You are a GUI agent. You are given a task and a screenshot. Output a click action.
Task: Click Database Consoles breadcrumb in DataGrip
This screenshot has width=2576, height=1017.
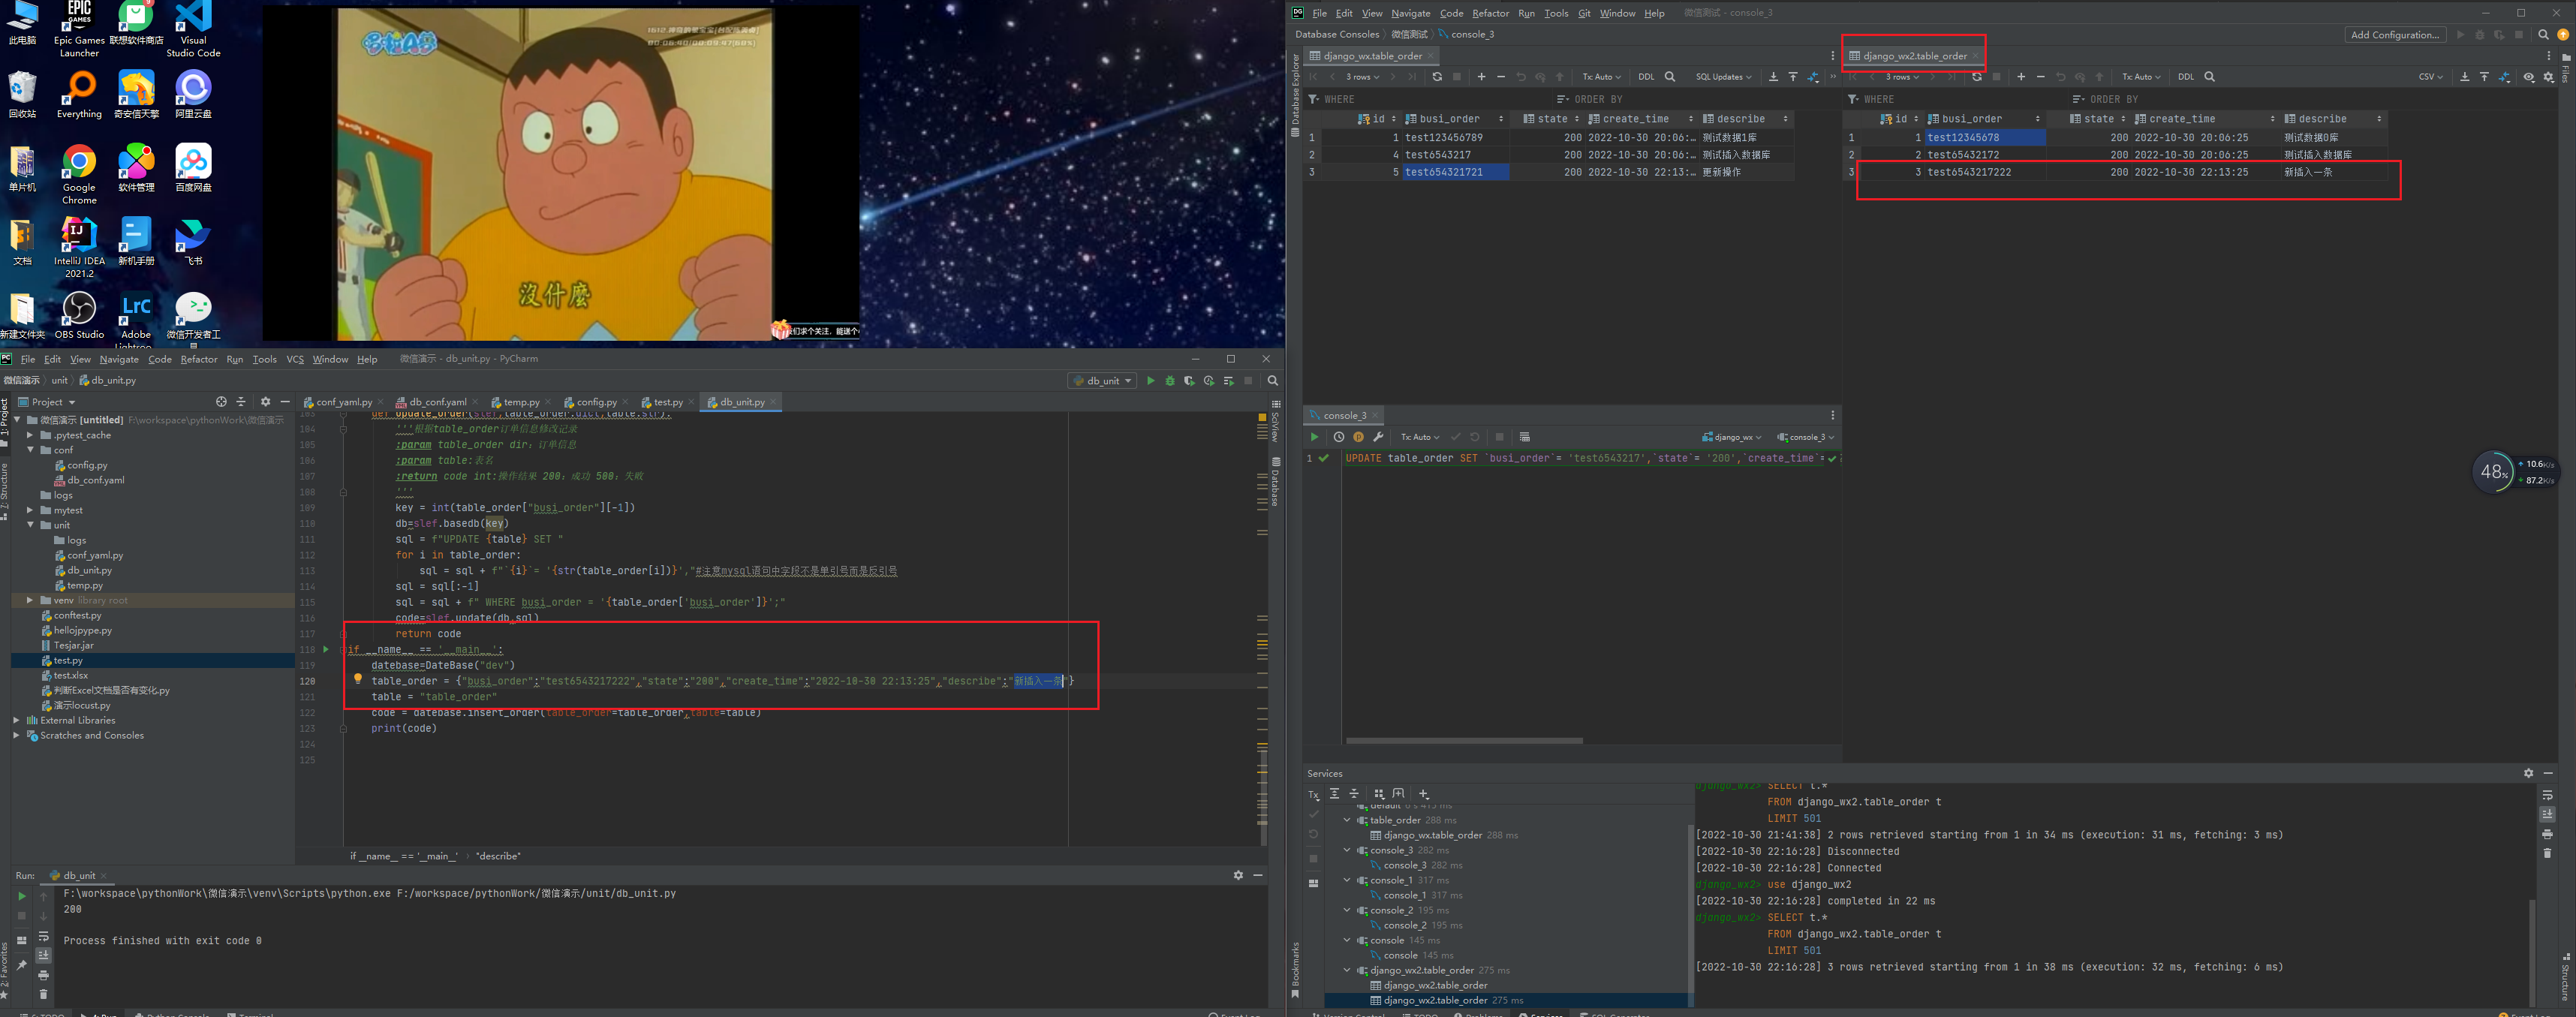coord(1337,35)
